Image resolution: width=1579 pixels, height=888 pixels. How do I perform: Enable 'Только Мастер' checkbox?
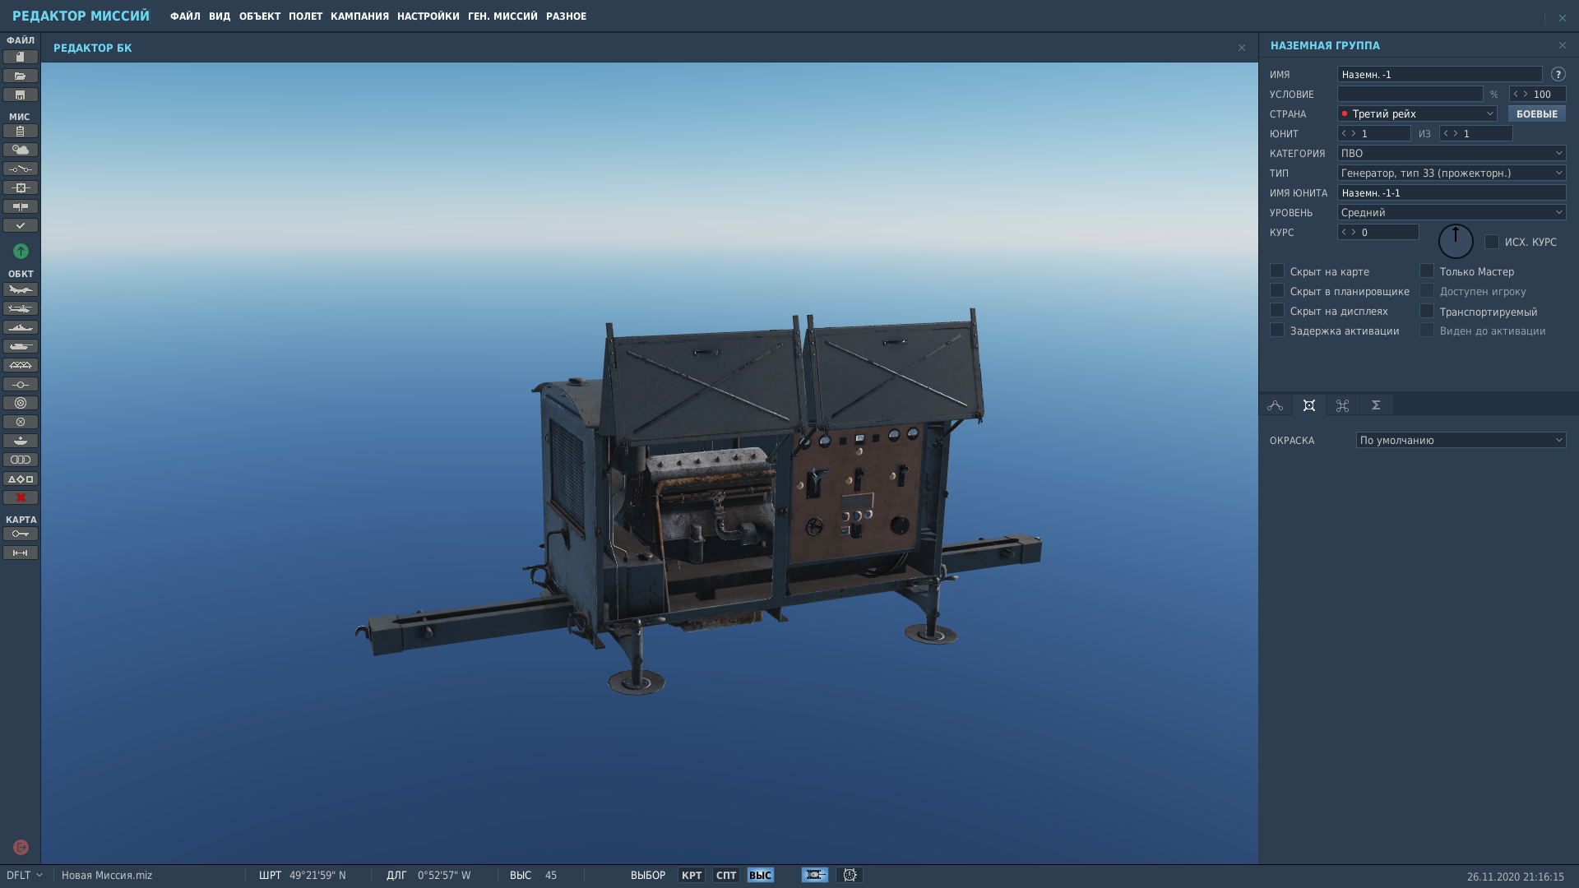[1427, 271]
